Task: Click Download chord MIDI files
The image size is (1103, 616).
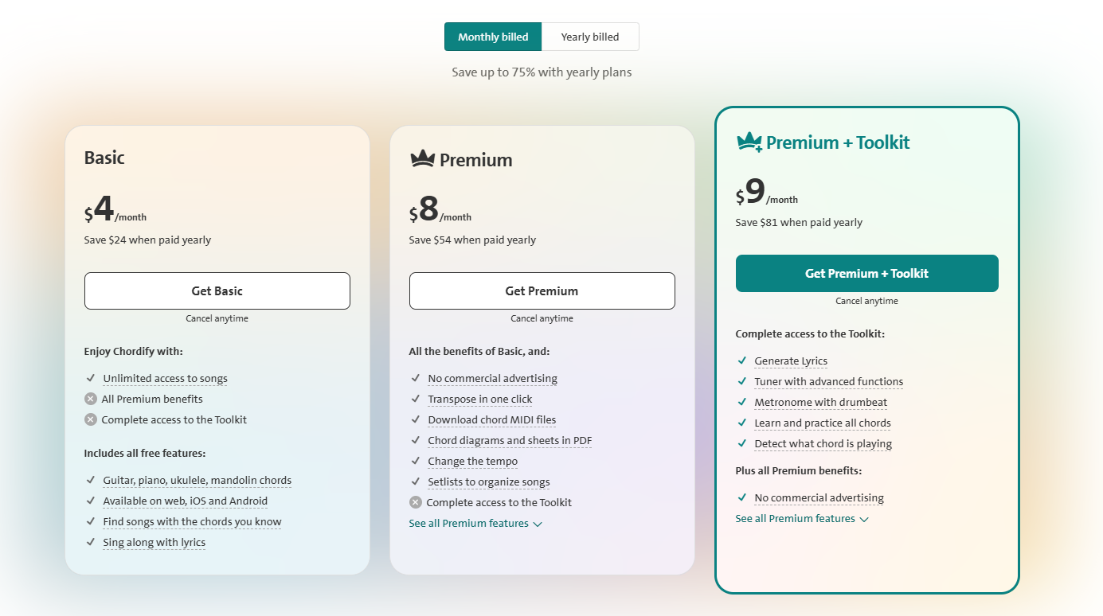Action: click(x=491, y=420)
